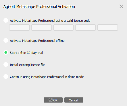Select the valid license code radio button
This screenshot has height=106, width=127.
(x=6, y=20)
